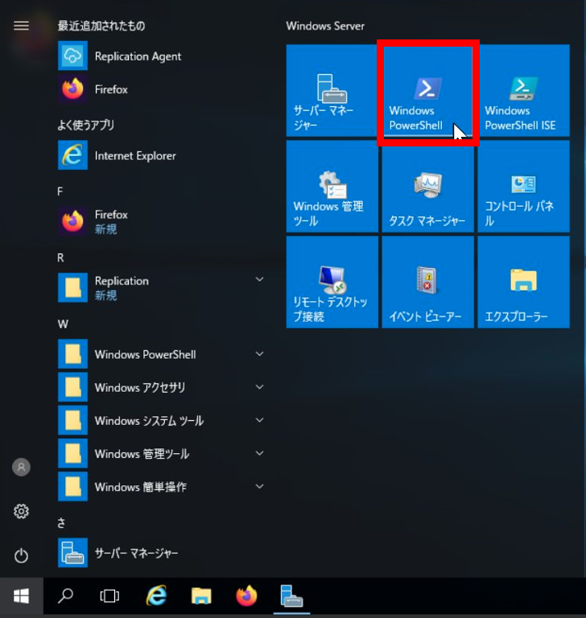Launch the タスク マネージャー tile
This screenshot has width=586, height=618.
pos(428,187)
